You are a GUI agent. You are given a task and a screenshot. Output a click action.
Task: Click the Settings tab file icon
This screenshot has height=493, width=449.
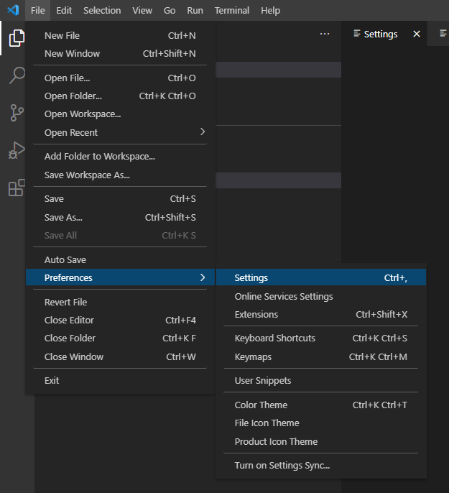coord(356,33)
